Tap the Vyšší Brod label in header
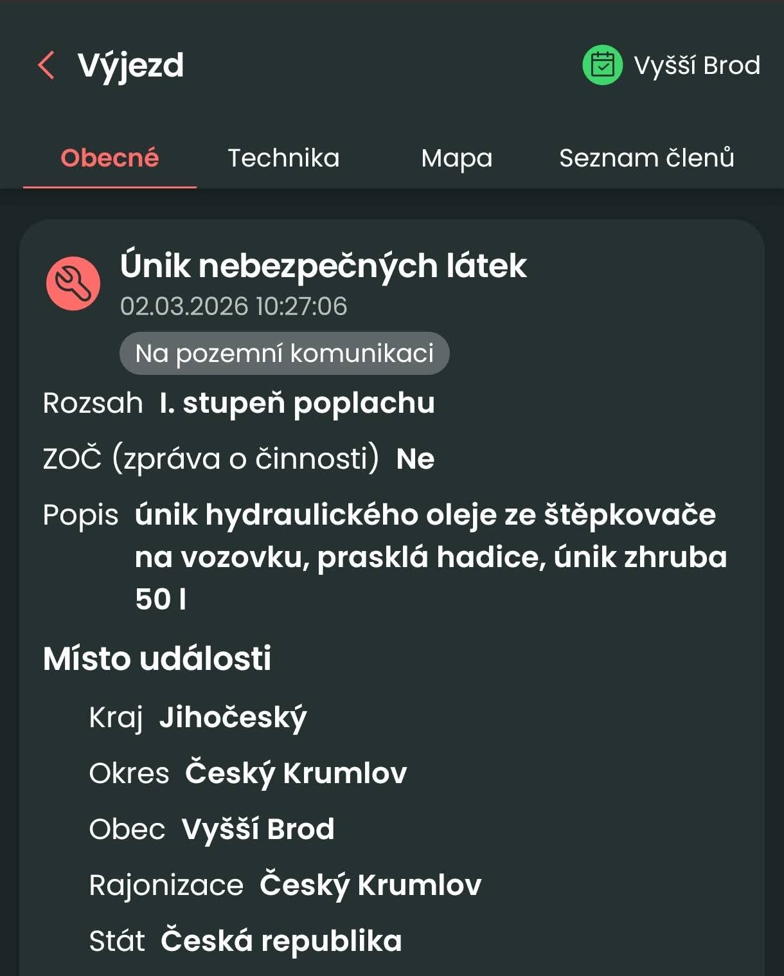 697,66
